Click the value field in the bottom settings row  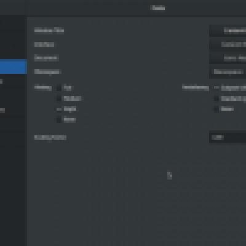pos(228,138)
